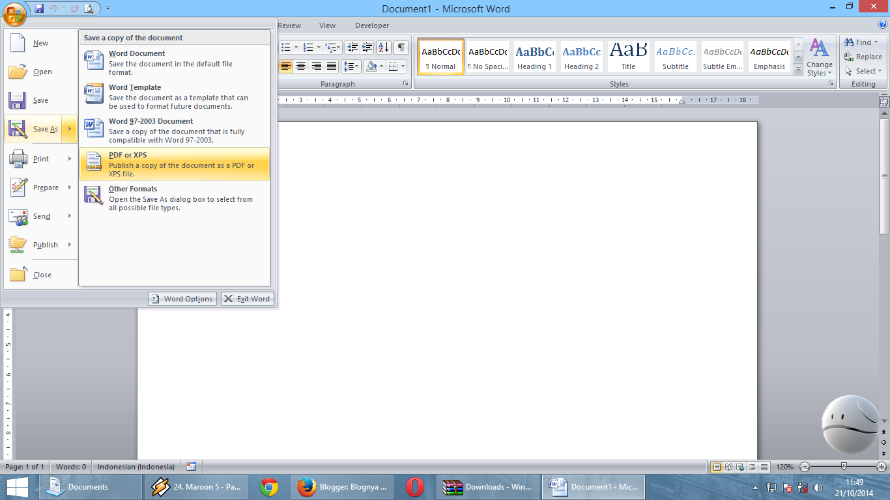Click the Shading paint bucket icon
Image resolution: width=890 pixels, height=500 pixels.
371,66
